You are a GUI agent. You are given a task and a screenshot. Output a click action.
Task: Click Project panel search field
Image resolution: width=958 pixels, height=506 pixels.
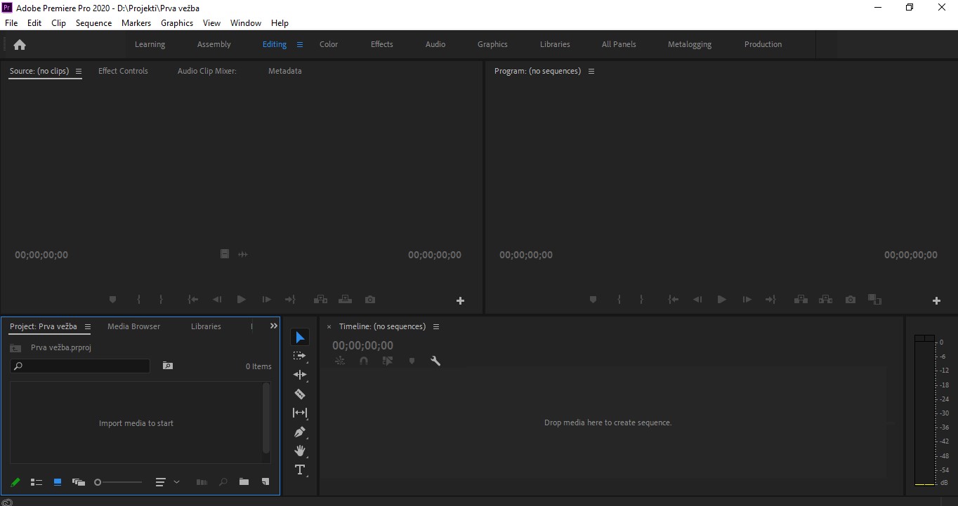click(x=80, y=366)
